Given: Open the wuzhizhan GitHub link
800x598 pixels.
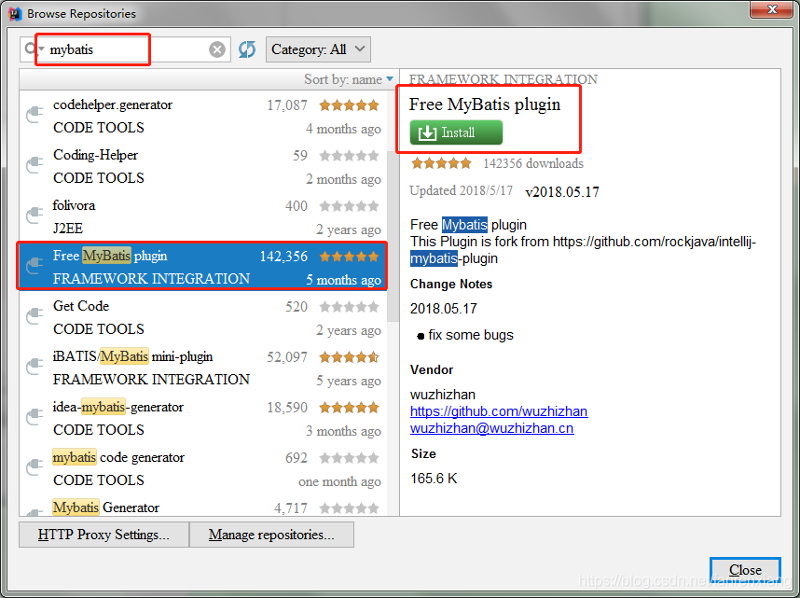Looking at the screenshot, I should click(499, 411).
